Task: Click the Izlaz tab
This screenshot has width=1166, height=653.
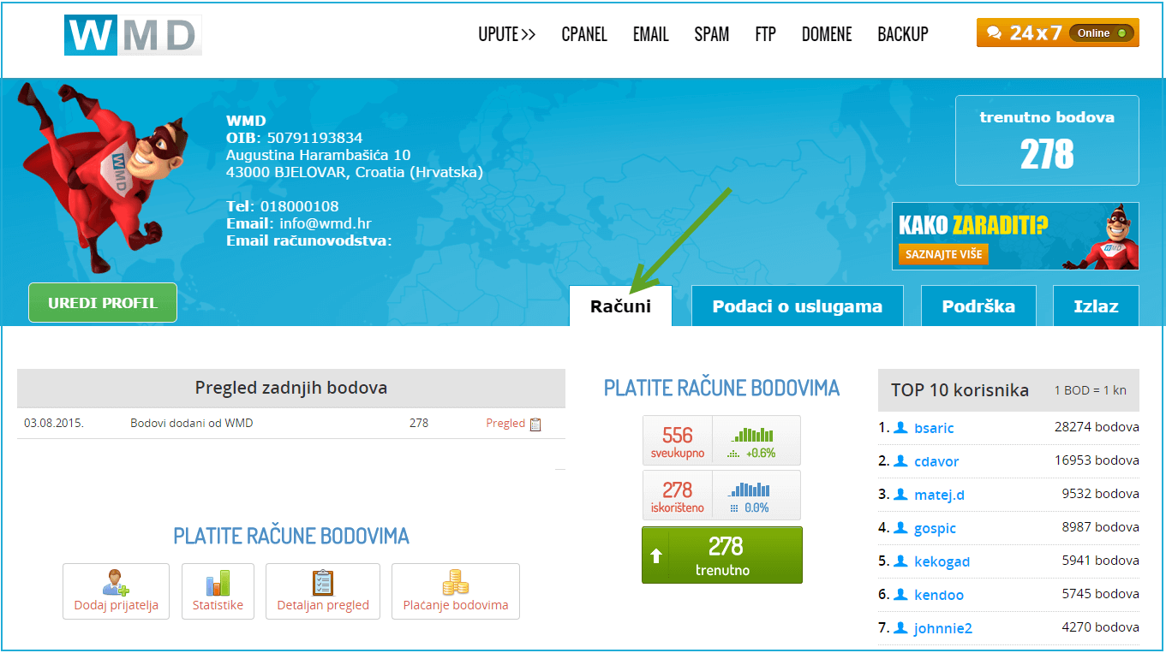Action: coord(1096,306)
